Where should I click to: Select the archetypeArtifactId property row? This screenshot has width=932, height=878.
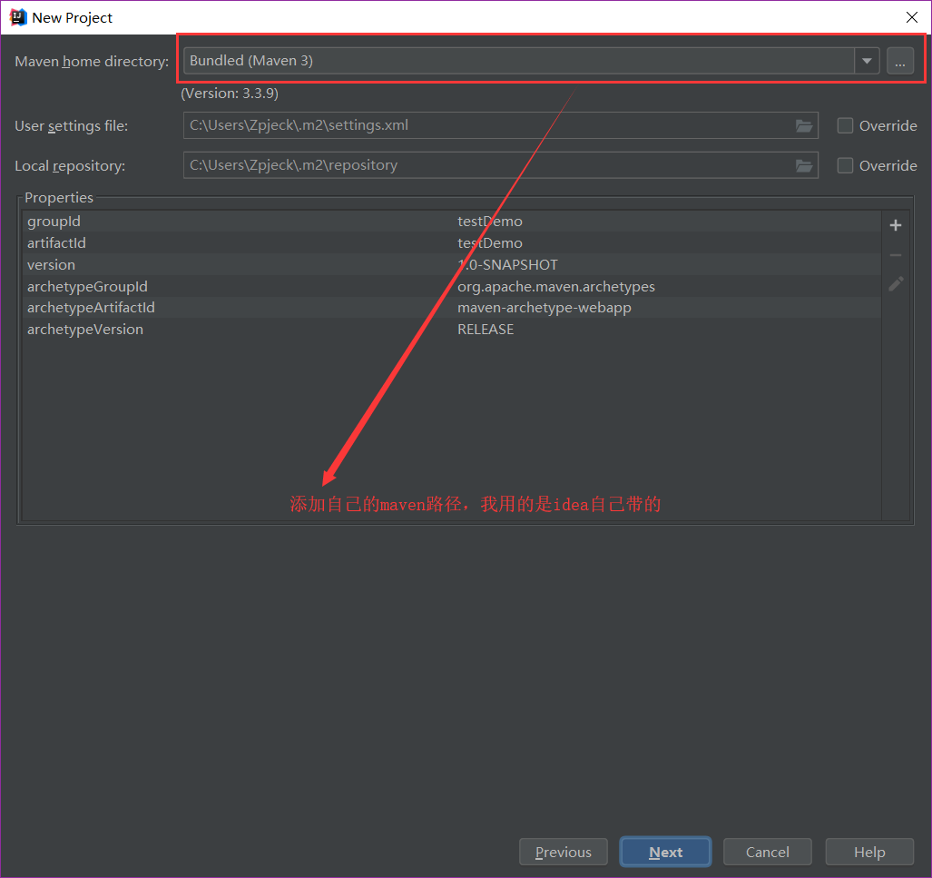coord(452,308)
